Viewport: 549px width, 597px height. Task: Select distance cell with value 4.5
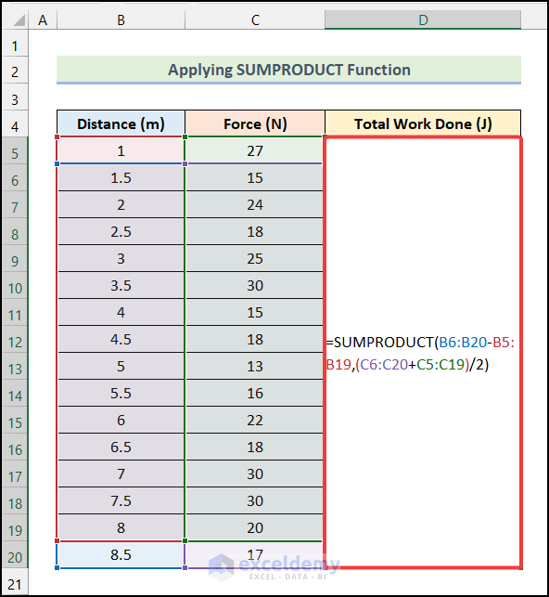pos(121,339)
